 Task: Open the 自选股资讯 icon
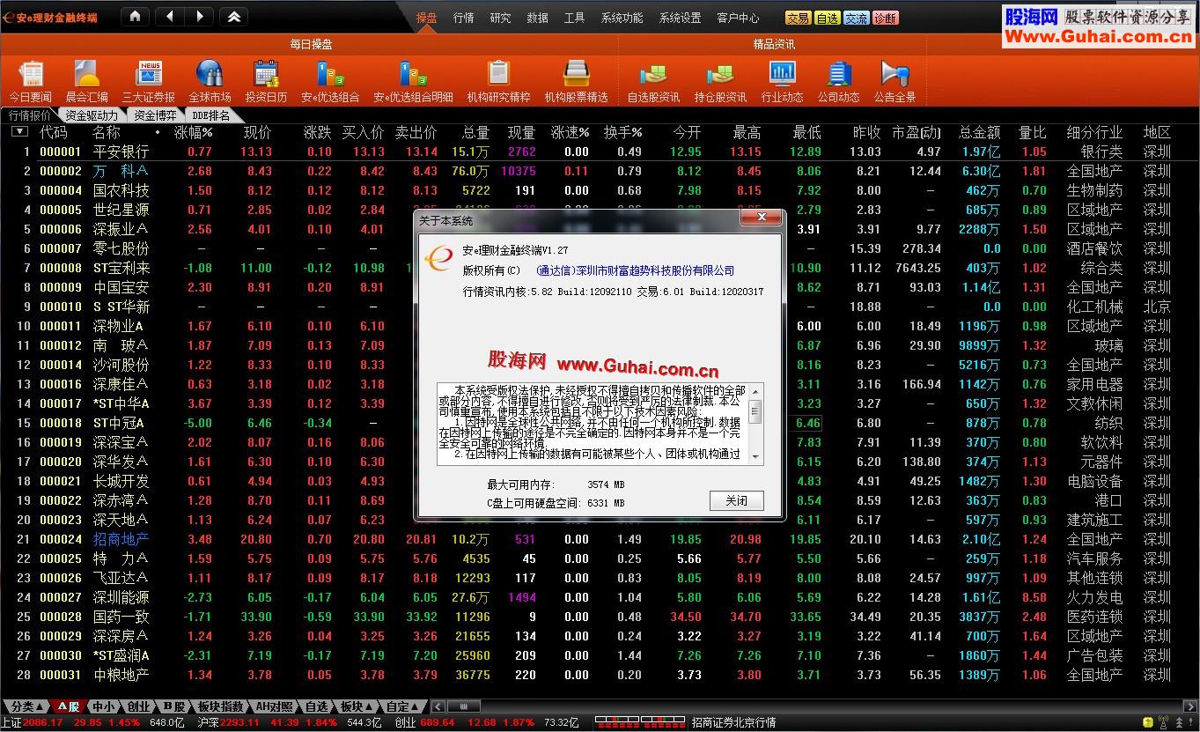pos(653,81)
